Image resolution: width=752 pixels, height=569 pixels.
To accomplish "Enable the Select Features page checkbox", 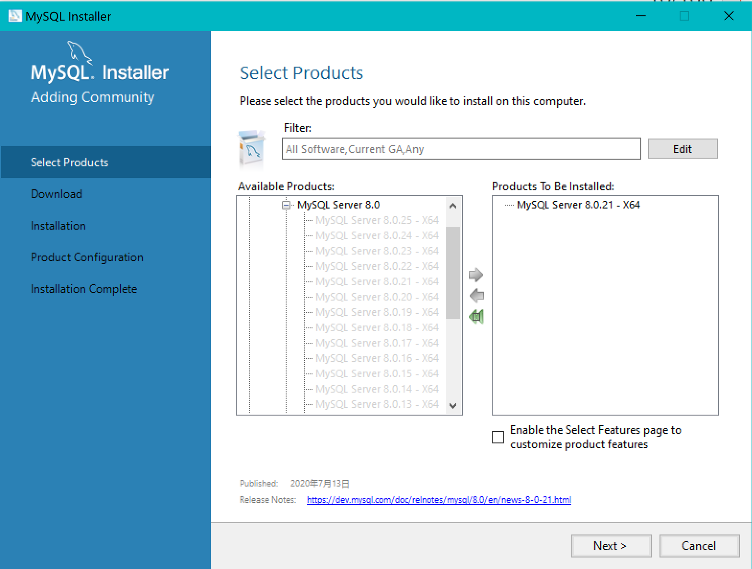I will click(498, 437).
